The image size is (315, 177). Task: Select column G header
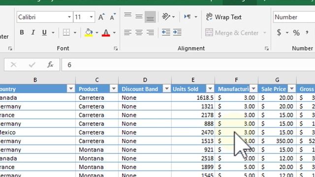(x=277, y=80)
